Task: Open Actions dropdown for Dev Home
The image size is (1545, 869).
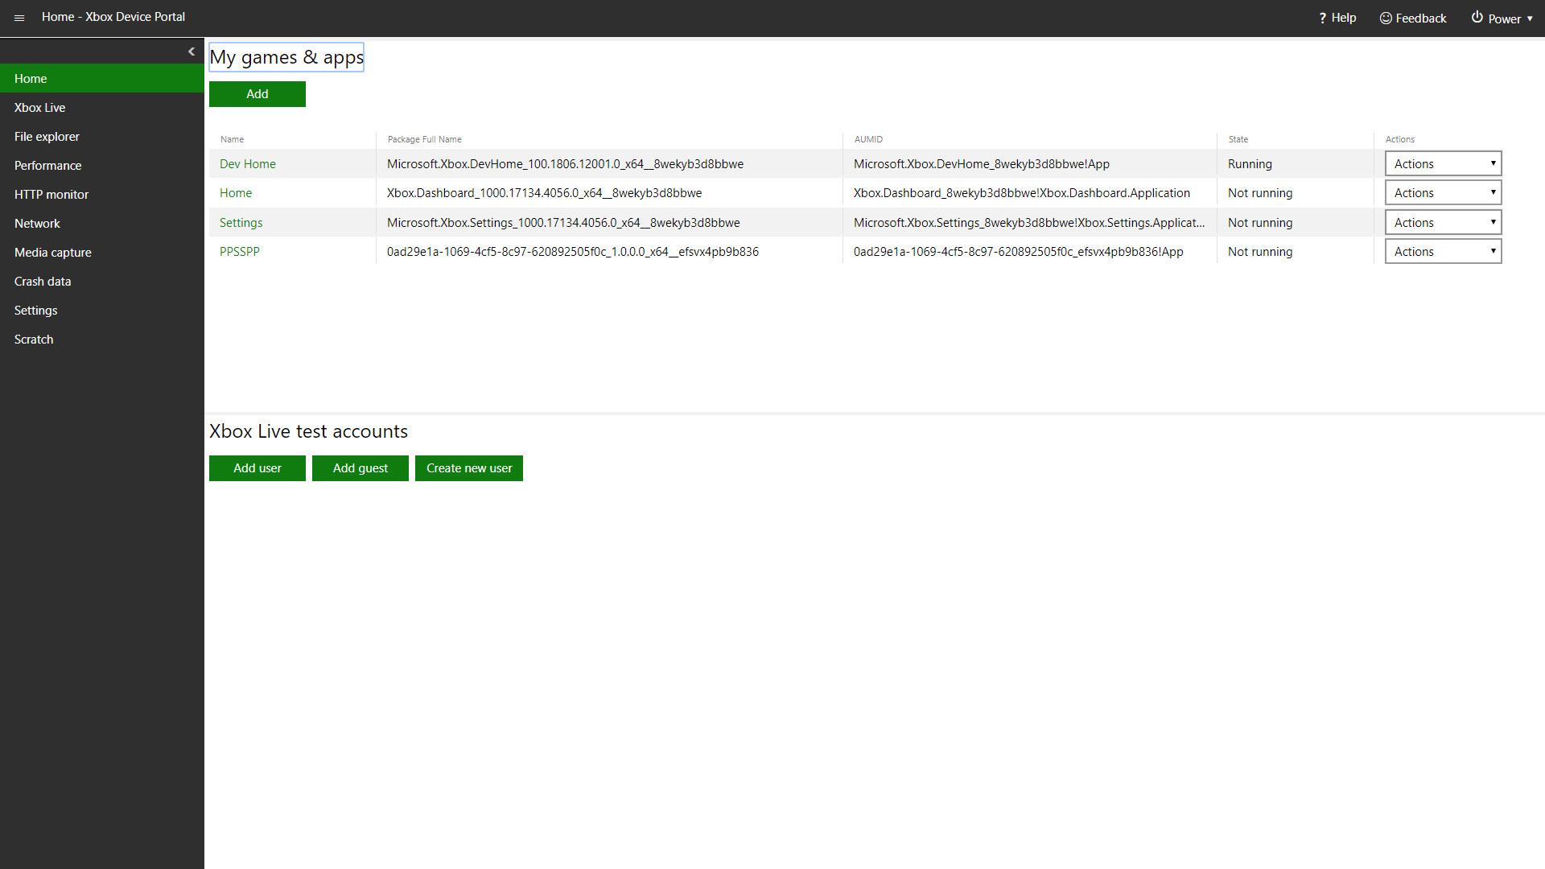Action: click(x=1443, y=164)
